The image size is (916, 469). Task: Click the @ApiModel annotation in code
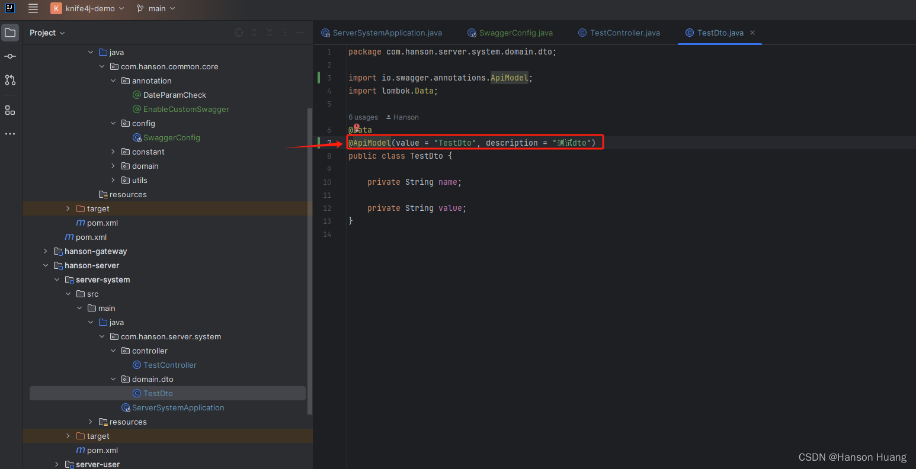pos(370,143)
